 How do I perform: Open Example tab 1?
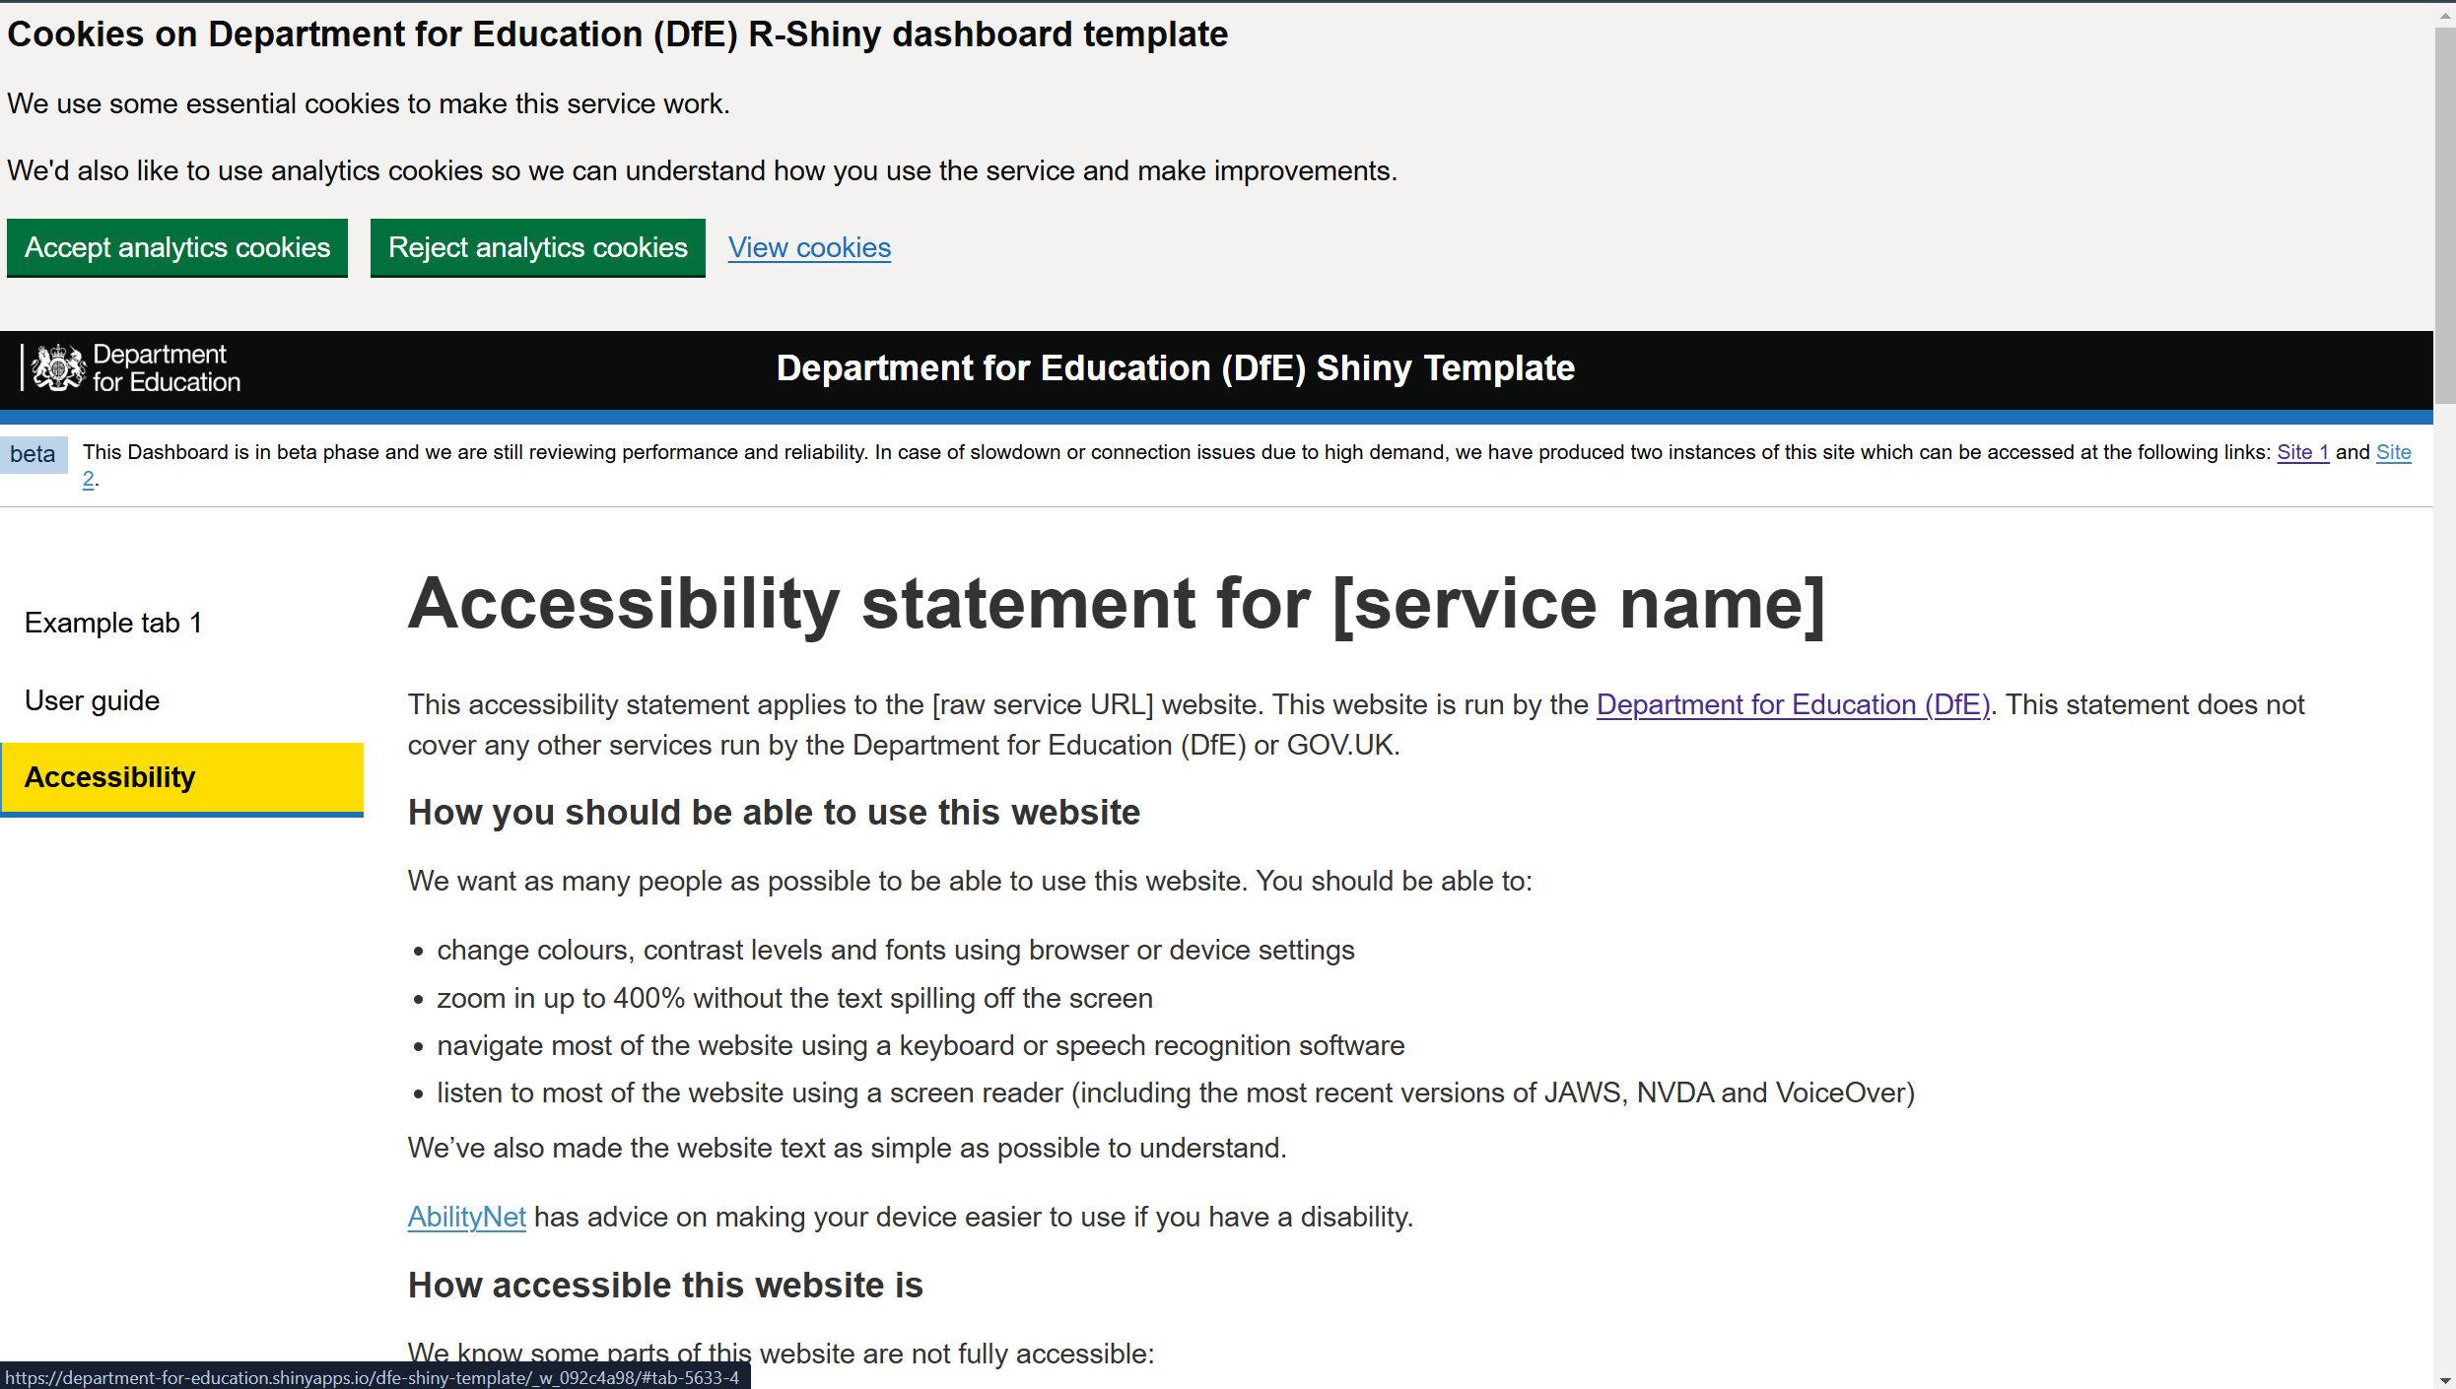pos(113,623)
